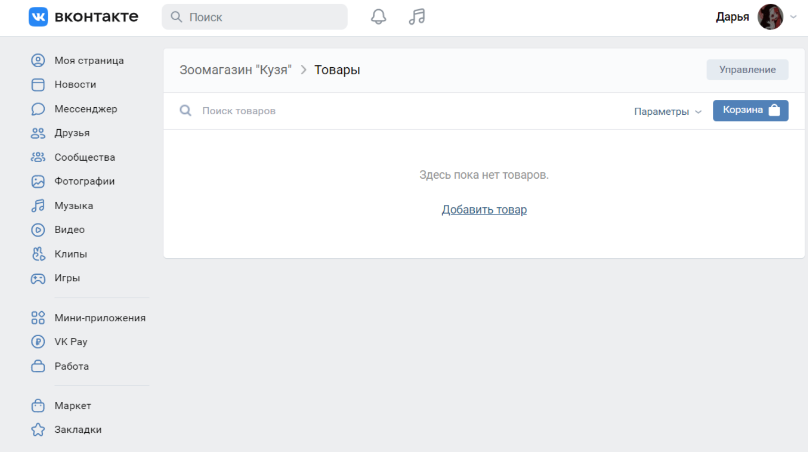Click the VK Pay ruble icon
The height and width of the screenshot is (452, 808).
pos(38,342)
